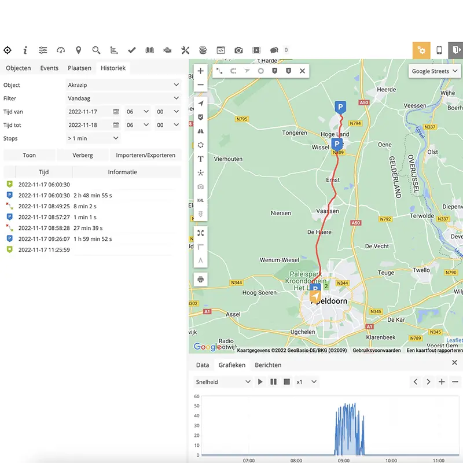Open the Google Streets map type dropdown
463x463 pixels.
pos(435,71)
